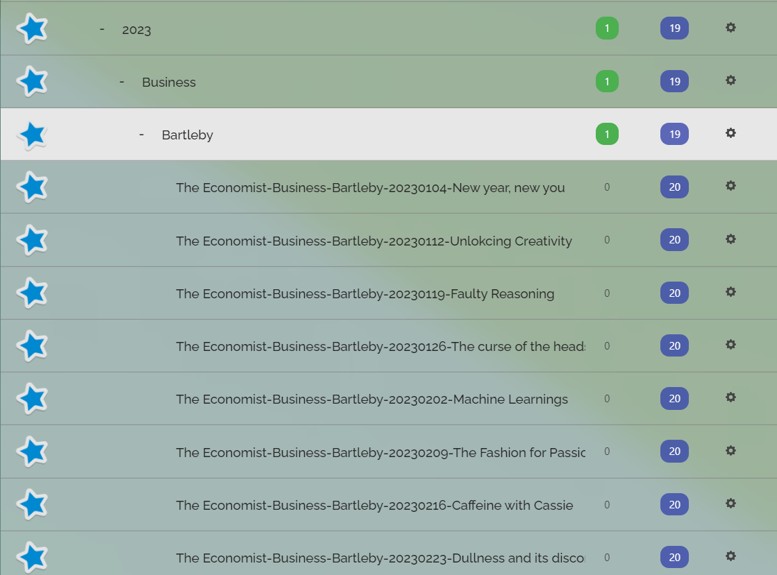Open 'Bartleby-20230119-Faulty Reasoning' deck

click(365, 294)
